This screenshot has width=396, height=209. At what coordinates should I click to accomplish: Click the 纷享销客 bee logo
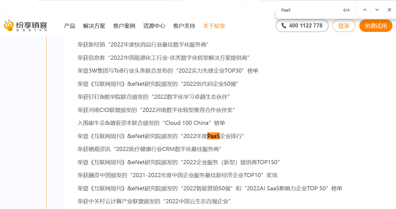point(25,26)
